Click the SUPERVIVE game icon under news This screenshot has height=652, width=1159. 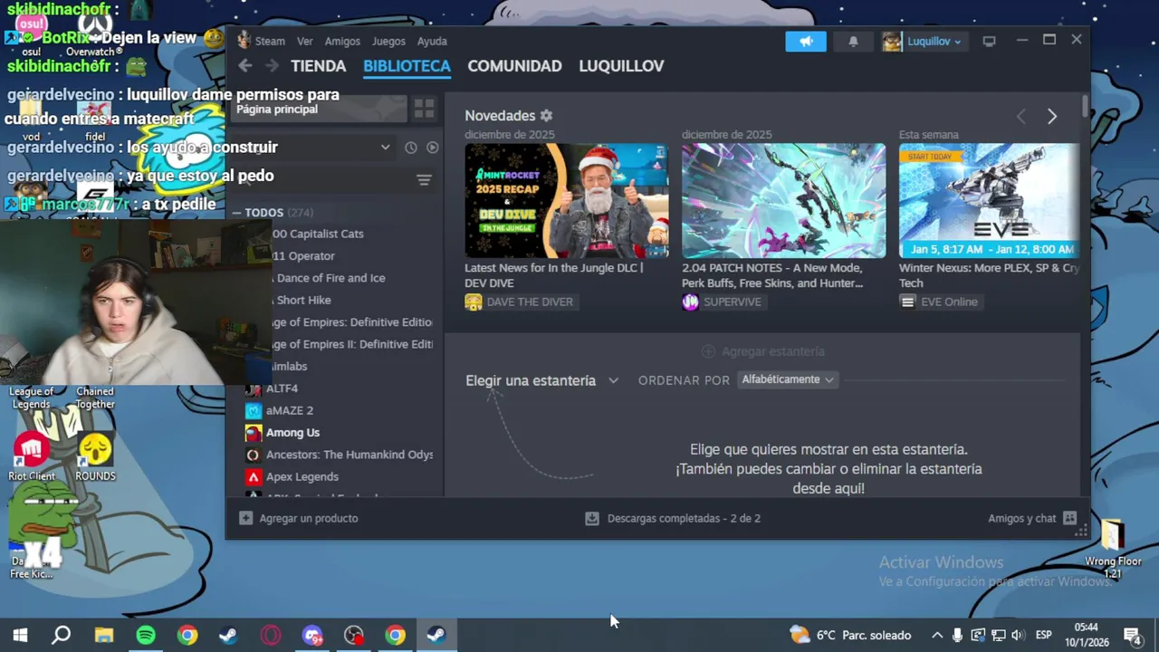691,302
